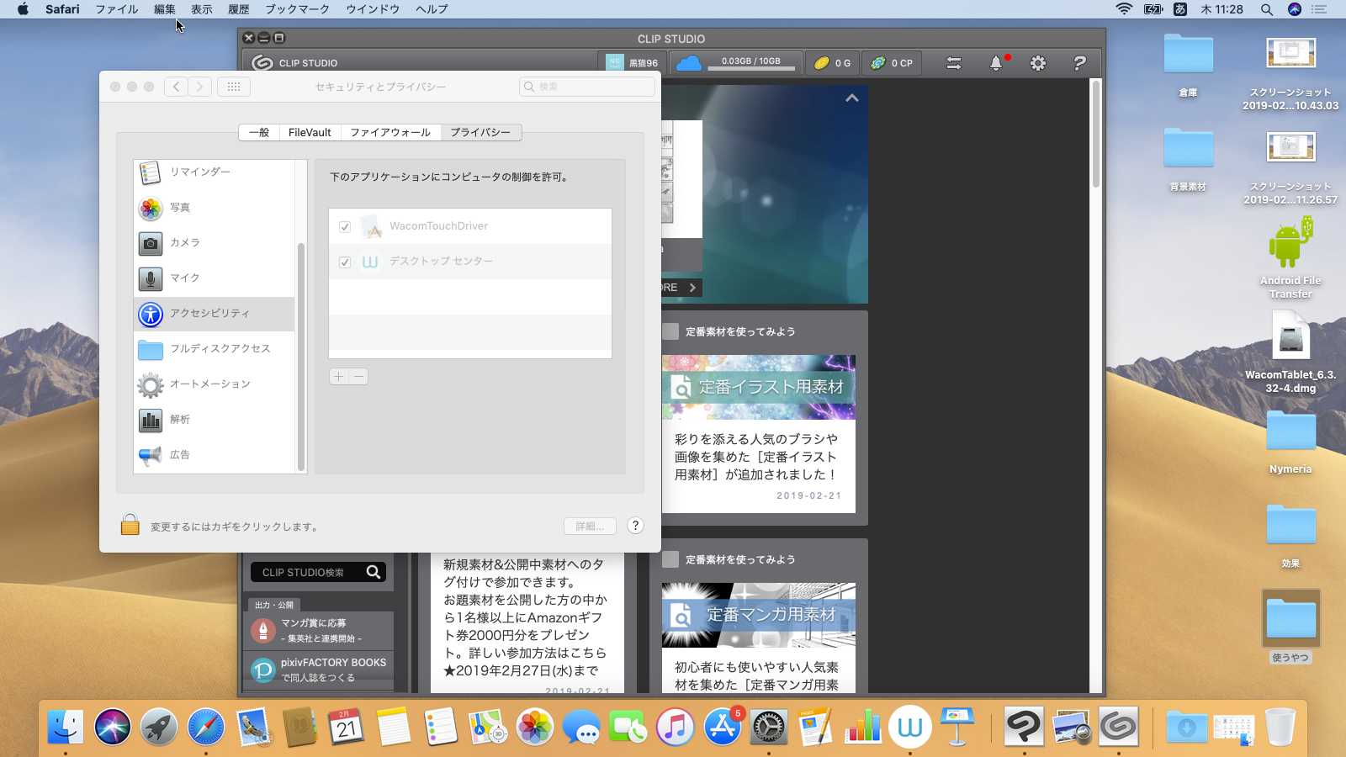Open the ブックマーク menu
The image size is (1346, 757).
click(x=298, y=9)
